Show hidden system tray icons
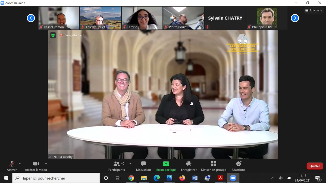Viewport: 326px width, 183px height. [x=272, y=178]
